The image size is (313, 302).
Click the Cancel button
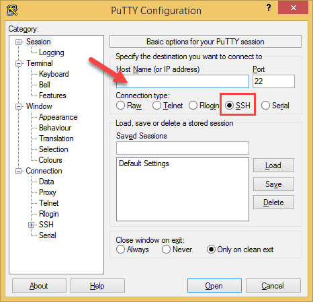pyautogui.click(x=273, y=286)
